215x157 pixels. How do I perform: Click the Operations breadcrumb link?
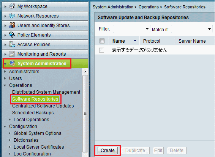149,7
